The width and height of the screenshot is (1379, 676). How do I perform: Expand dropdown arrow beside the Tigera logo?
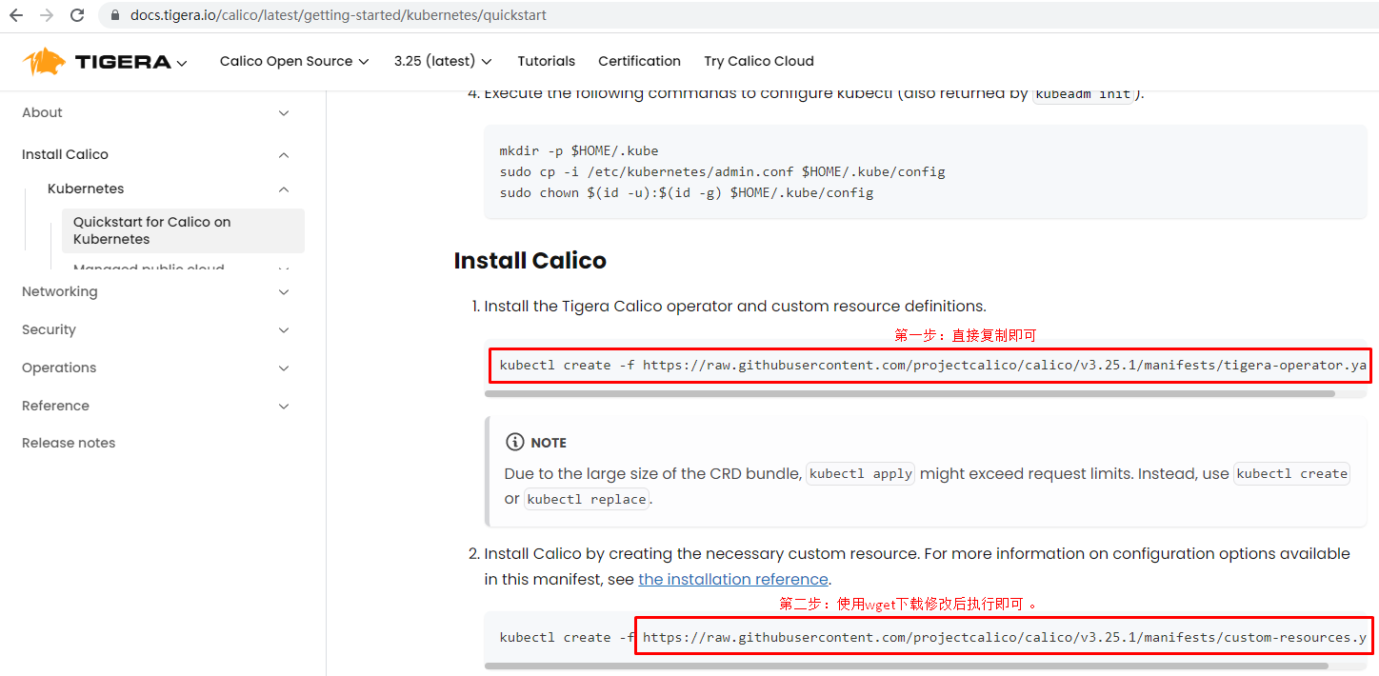point(182,63)
